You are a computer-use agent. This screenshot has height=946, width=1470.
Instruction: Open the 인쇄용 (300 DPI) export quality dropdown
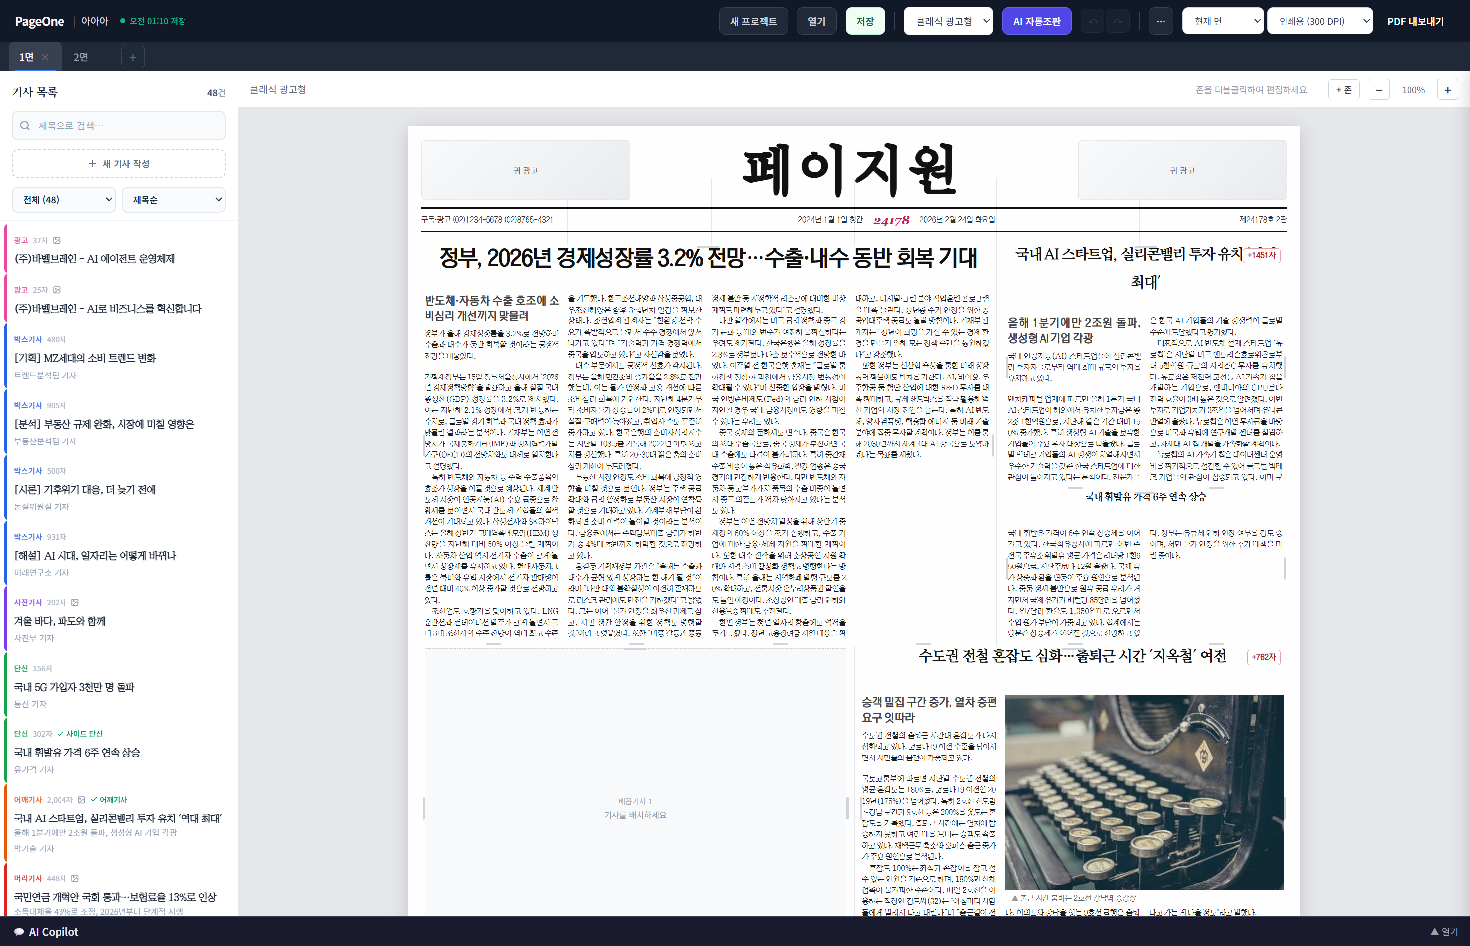pyautogui.click(x=1319, y=20)
